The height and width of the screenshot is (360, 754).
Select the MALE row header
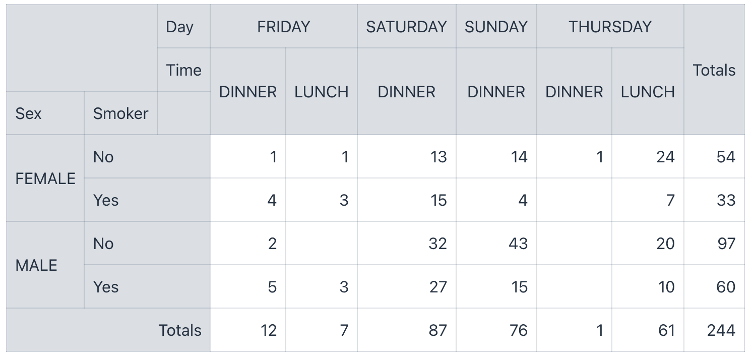pyautogui.click(x=37, y=265)
